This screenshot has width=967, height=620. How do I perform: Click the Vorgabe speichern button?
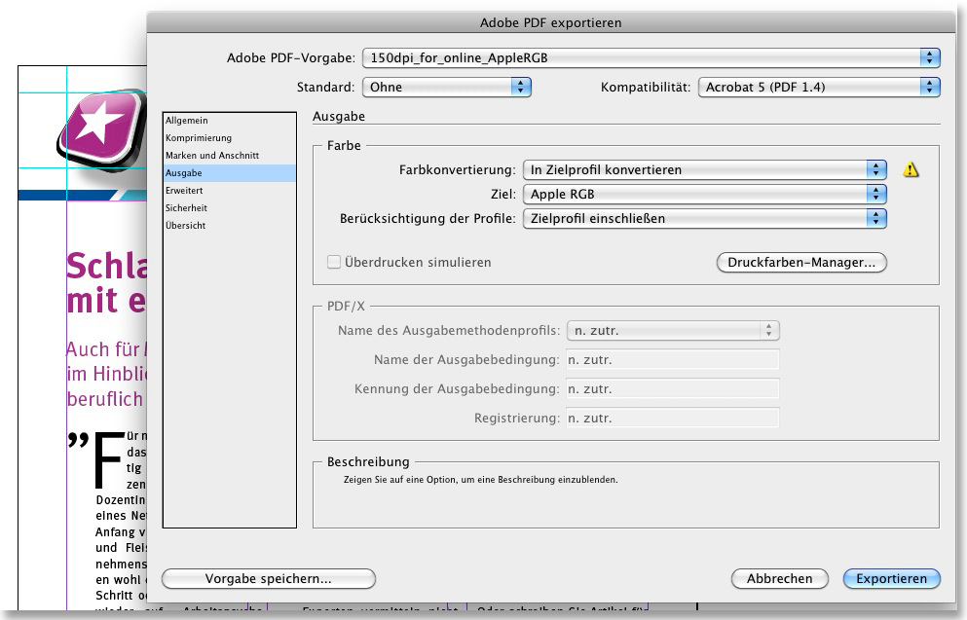pos(268,579)
